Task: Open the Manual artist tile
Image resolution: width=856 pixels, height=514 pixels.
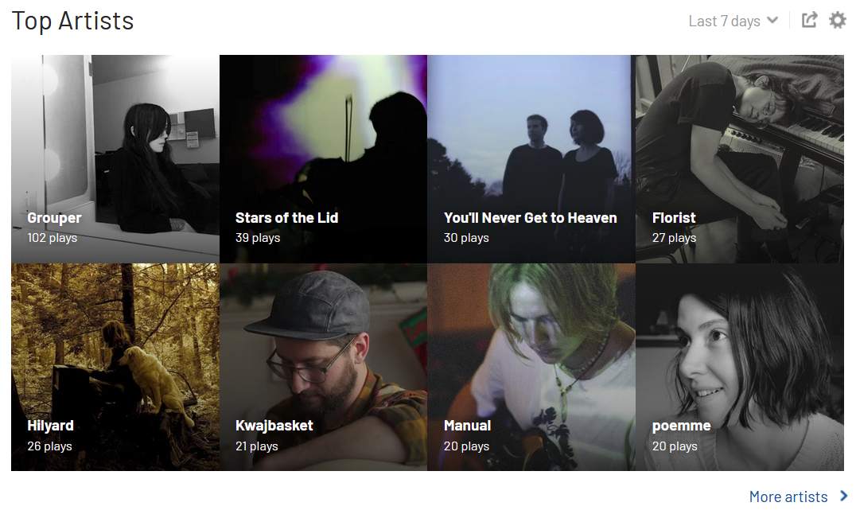Action: [x=531, y=367]
